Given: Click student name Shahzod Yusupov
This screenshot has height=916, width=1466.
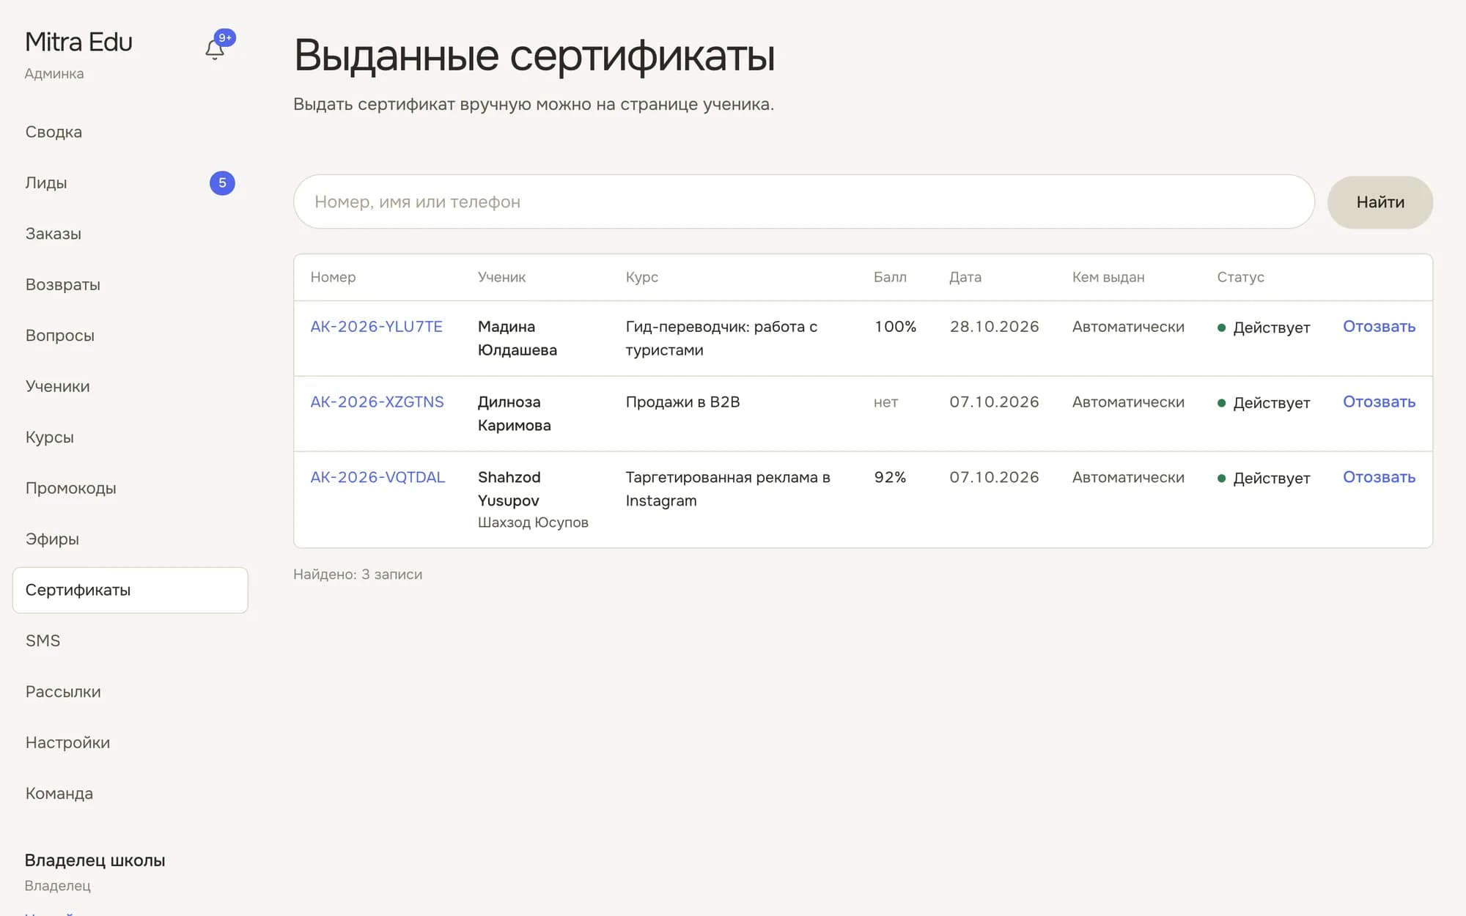Looking at the screenshot, I should coord(509,489).
